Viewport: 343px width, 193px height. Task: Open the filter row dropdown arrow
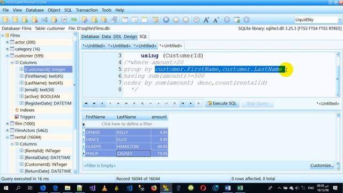[x=84, y=124]
